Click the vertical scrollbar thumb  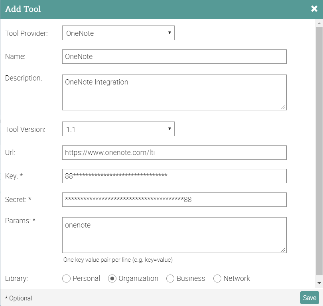319,151
